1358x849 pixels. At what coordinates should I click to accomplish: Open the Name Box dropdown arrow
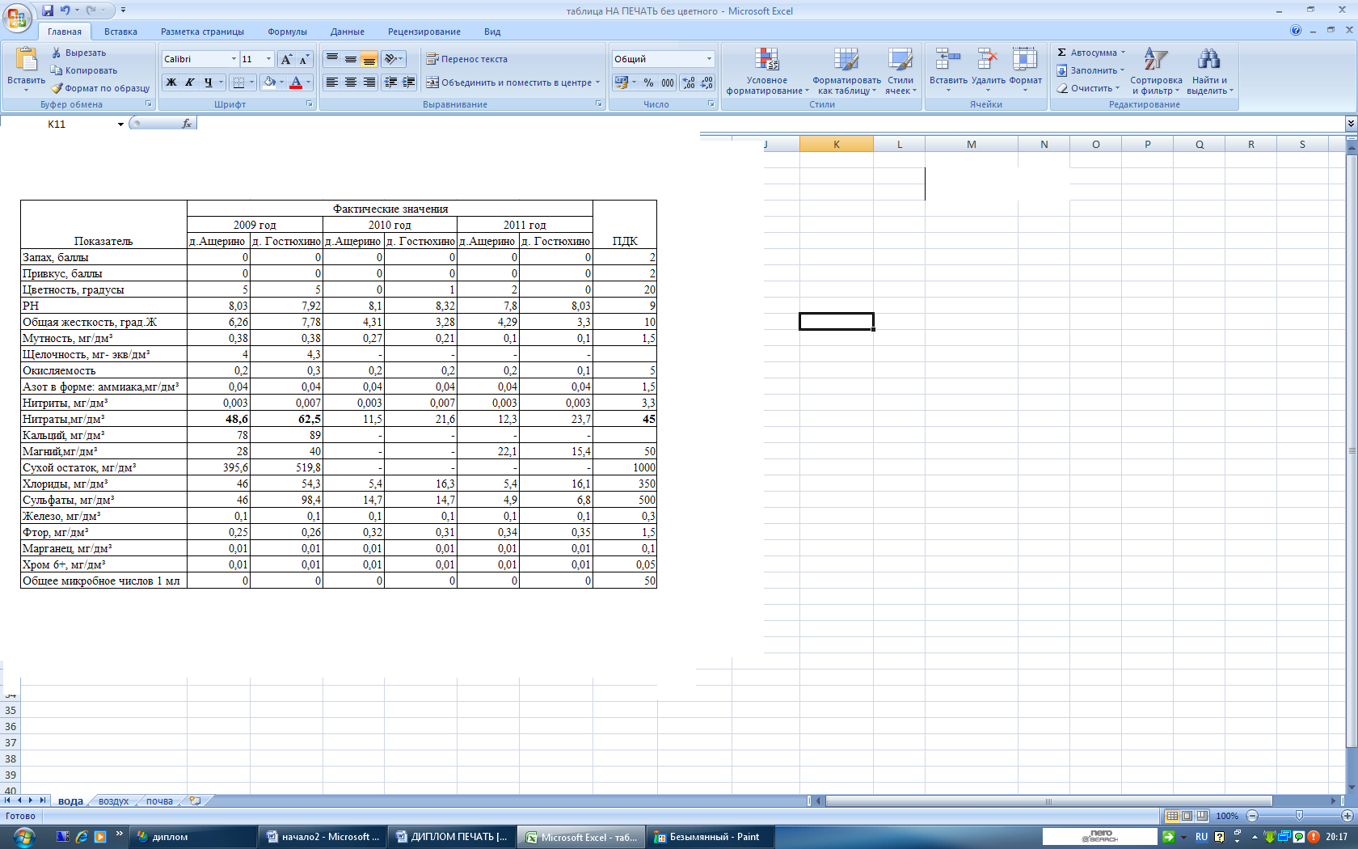pos(120,125)
